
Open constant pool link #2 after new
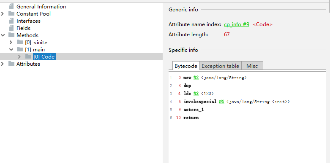(196, 78)
